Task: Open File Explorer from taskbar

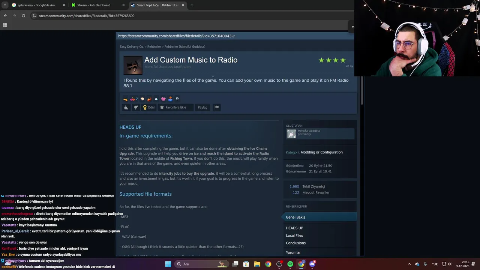Action: tap(257, 264)
